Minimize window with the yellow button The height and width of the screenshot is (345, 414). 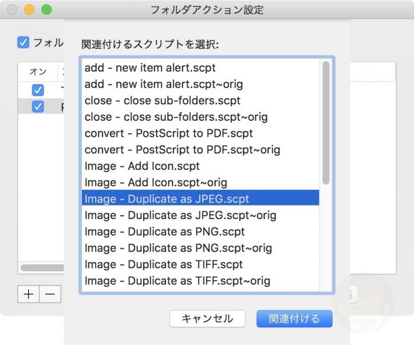pos(29,10)
